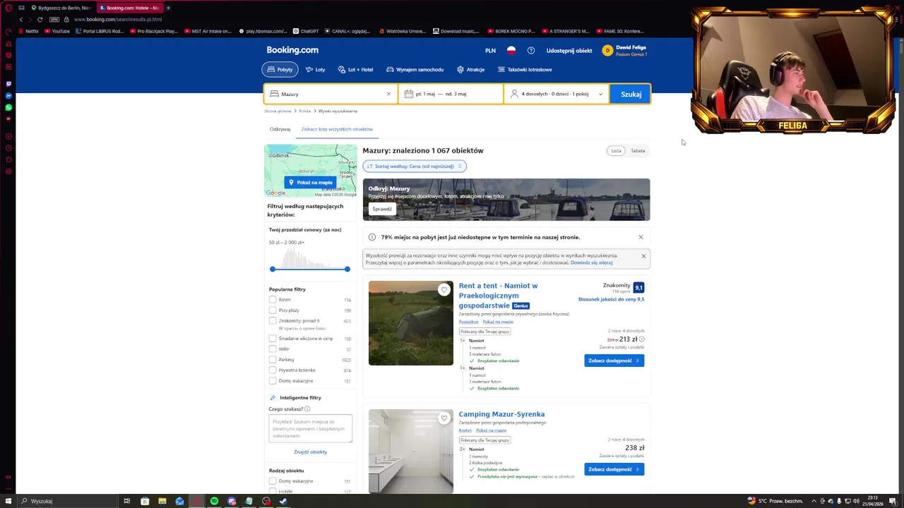The height and width of the screenshot is (508, 904).
Task: Select the Tabela view toggle
Action: click(x=638, y=150)
